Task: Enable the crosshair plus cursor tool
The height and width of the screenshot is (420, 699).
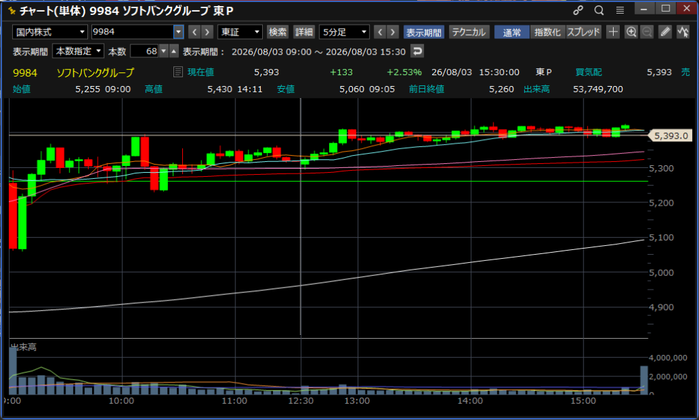Action: pyautogui.click(x=613, y=31)
